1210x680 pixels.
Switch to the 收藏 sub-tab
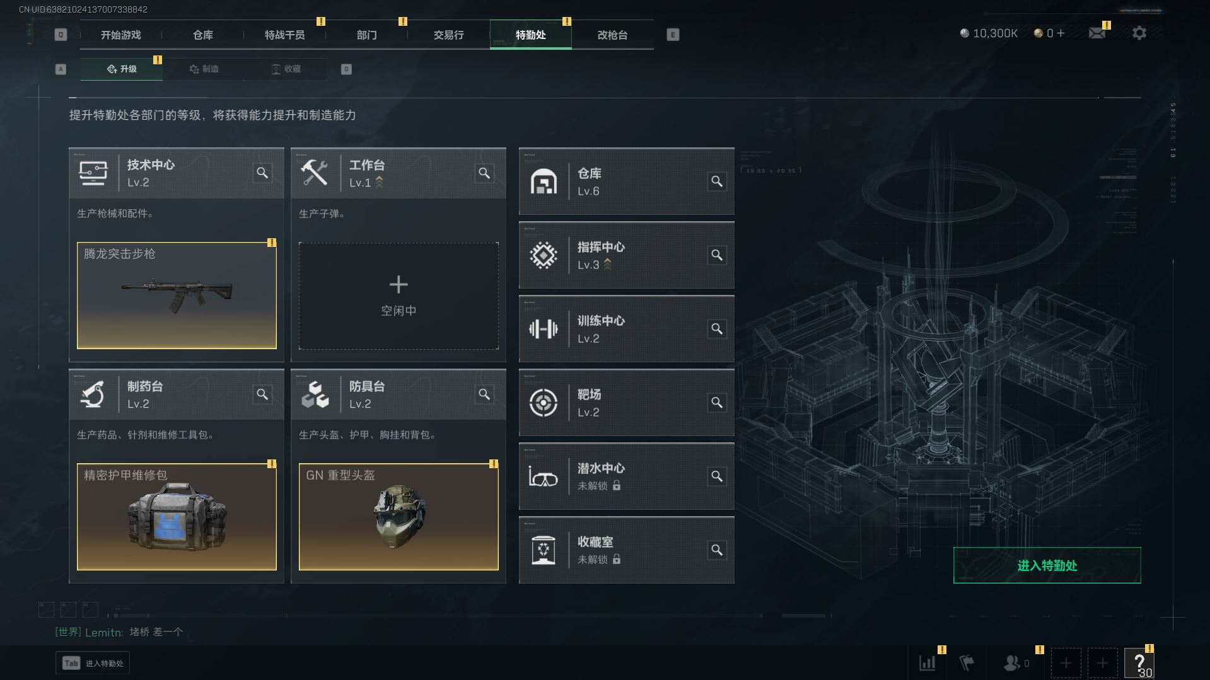286,69
